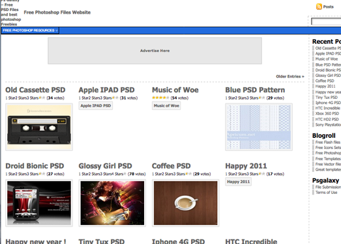Open Sony Playstation sidebar link
This screenshot has height=244, width=341.
pos(328,125)
